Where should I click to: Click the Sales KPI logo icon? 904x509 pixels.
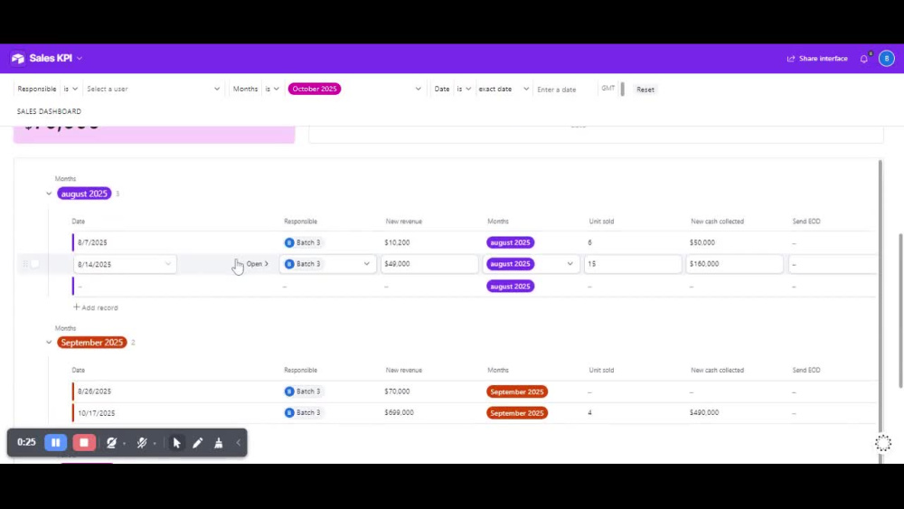18,58
